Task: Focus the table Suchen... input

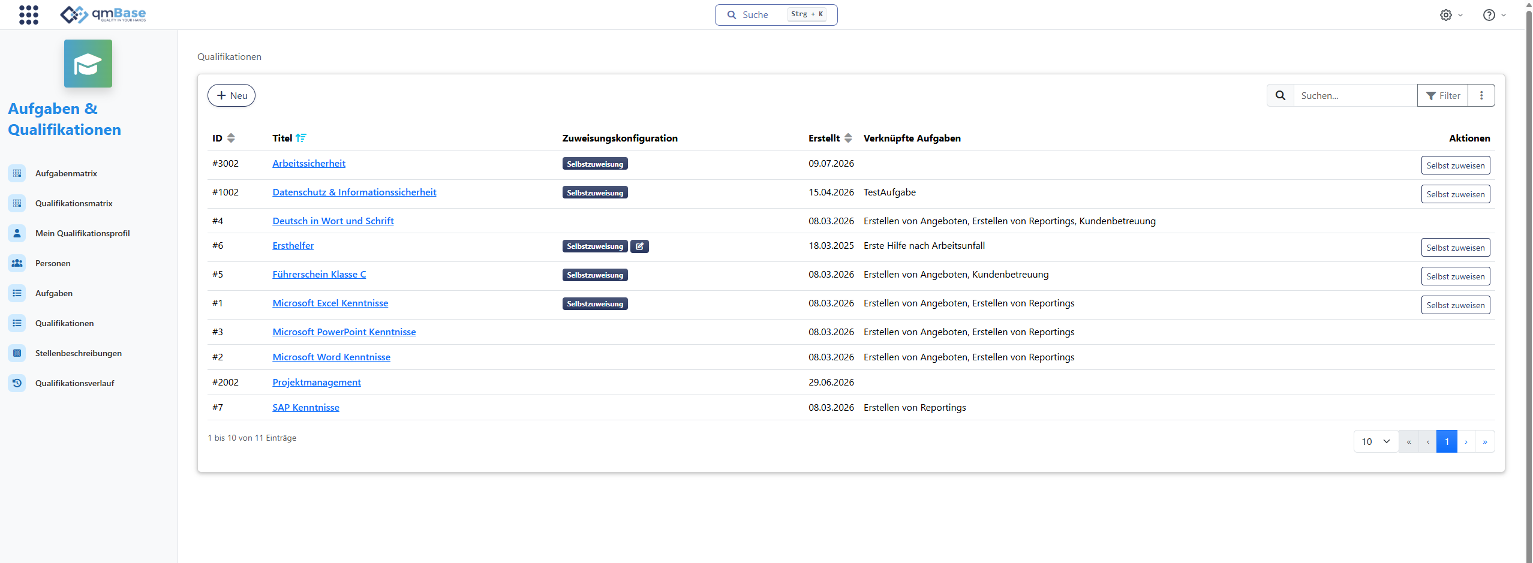Action: [x=1355, y=95]
